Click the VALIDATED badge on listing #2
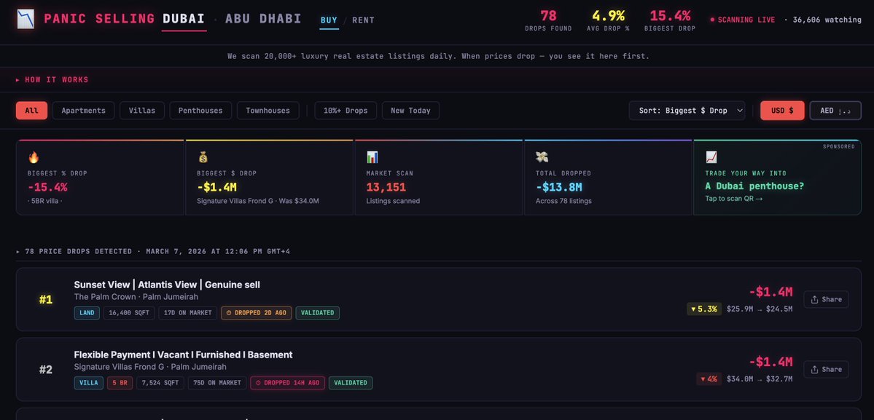Screen dimensions: 874x420 click(x=351, y=383)
